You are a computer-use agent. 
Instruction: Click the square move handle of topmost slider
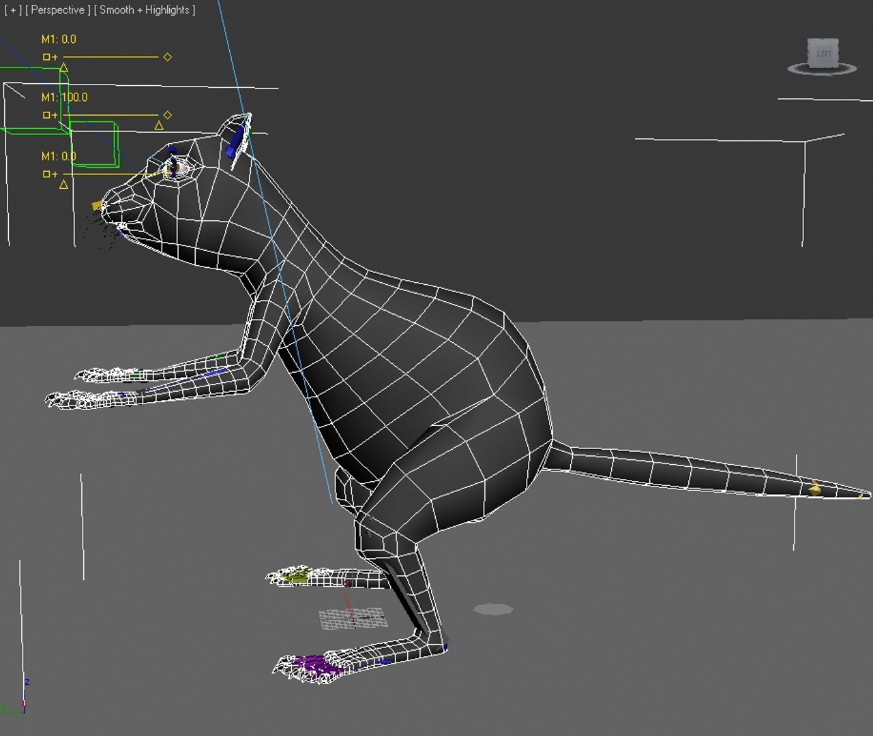point(46,57)
